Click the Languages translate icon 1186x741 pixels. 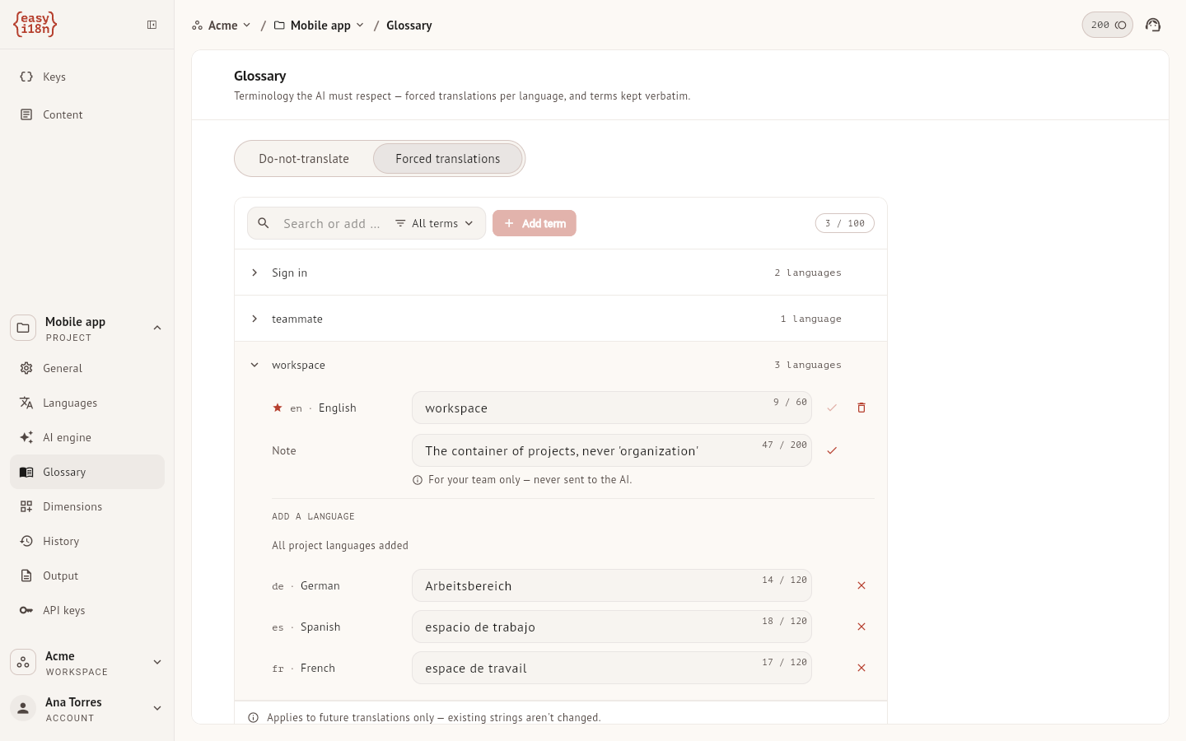coord(26,403)
